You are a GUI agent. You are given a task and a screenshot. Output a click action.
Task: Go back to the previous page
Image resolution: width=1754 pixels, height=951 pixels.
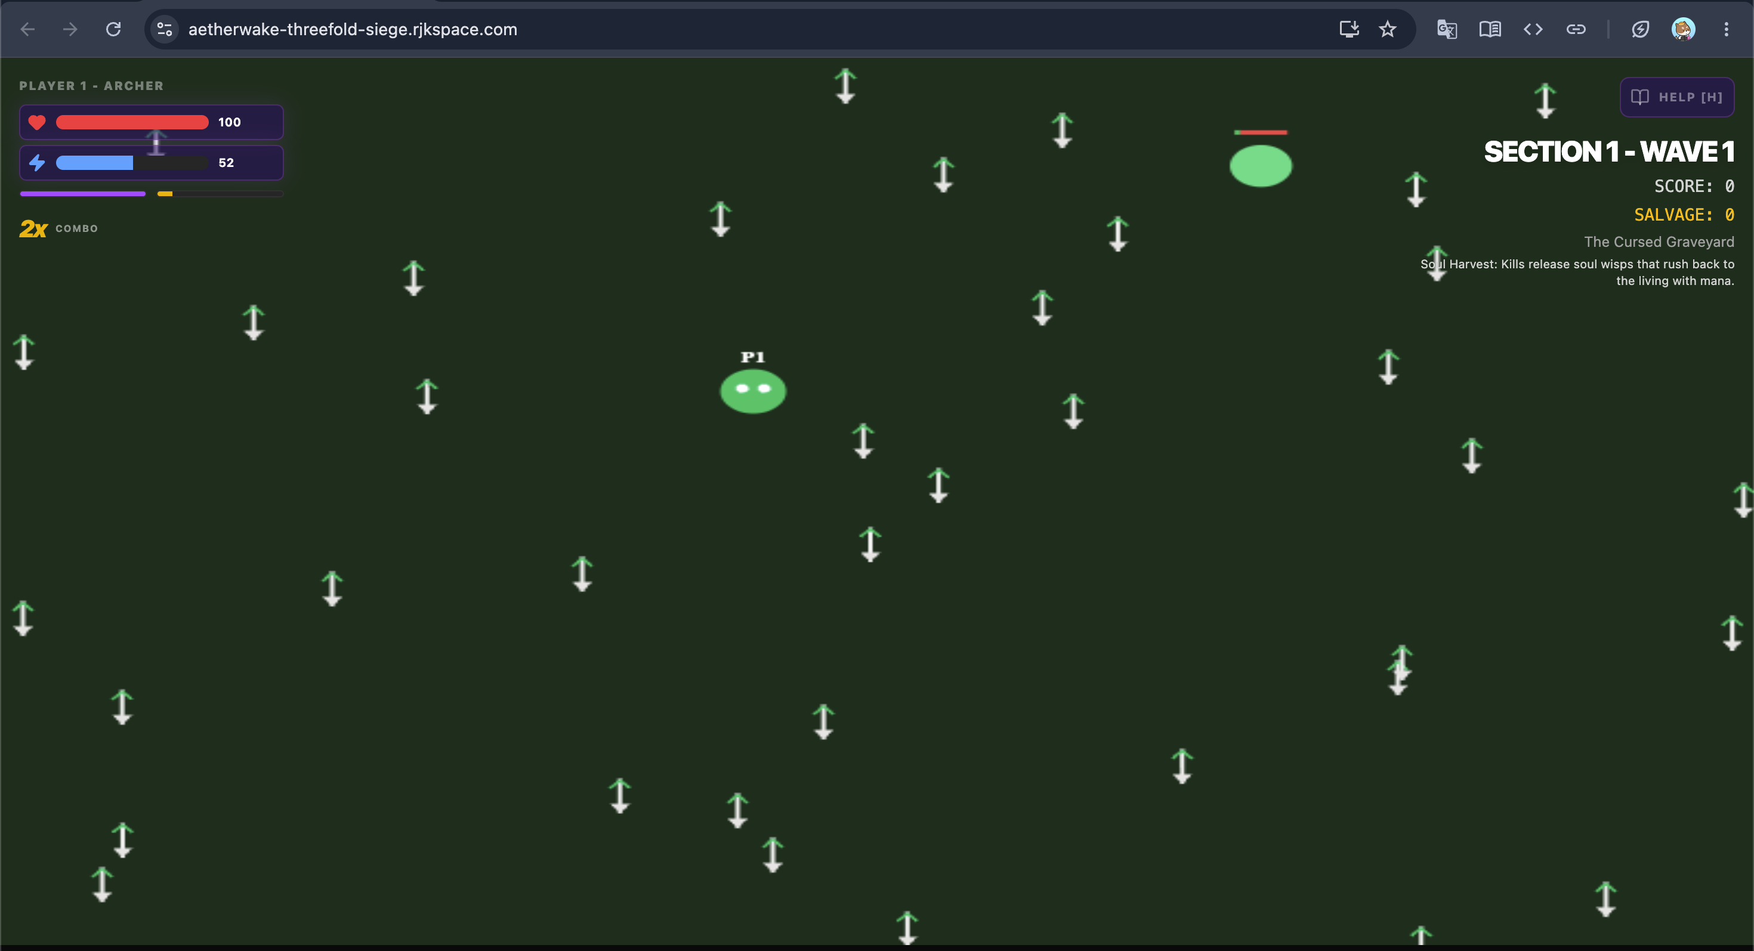pos(28,29)
